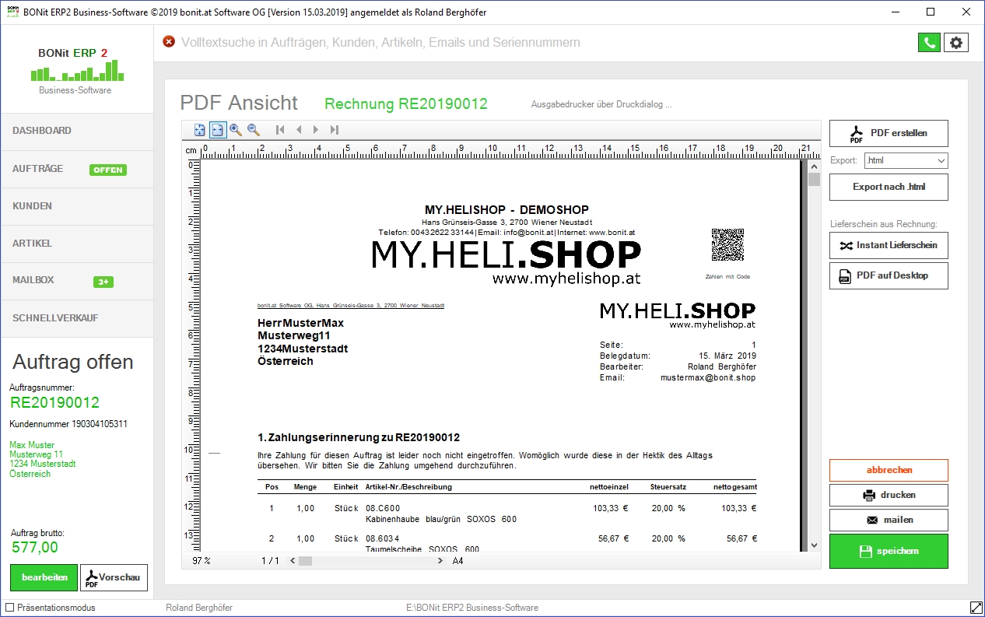Click the green speichern button

click(x=889, y=551)
